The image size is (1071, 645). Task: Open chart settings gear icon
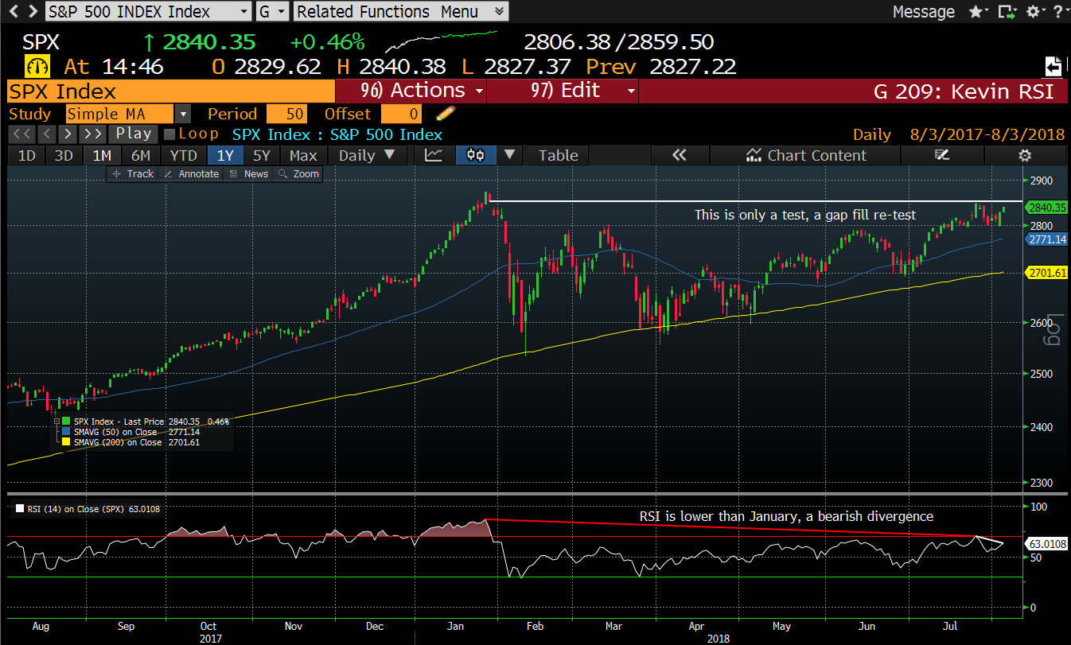(x=1025, y=155)
